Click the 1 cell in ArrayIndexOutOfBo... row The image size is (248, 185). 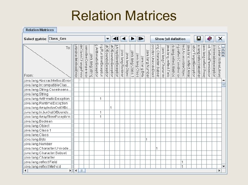click(x=112, y=108)
